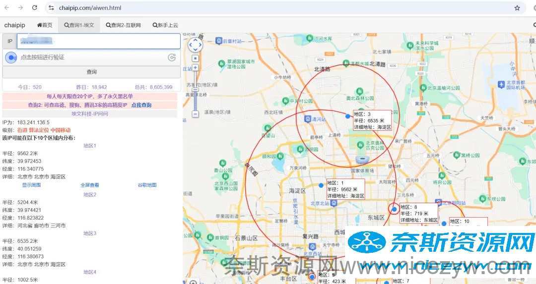The height and width of the screenshot is (284, 536).
Task: Click the 圆明园 park icon on map
Action: click(300, 149)
